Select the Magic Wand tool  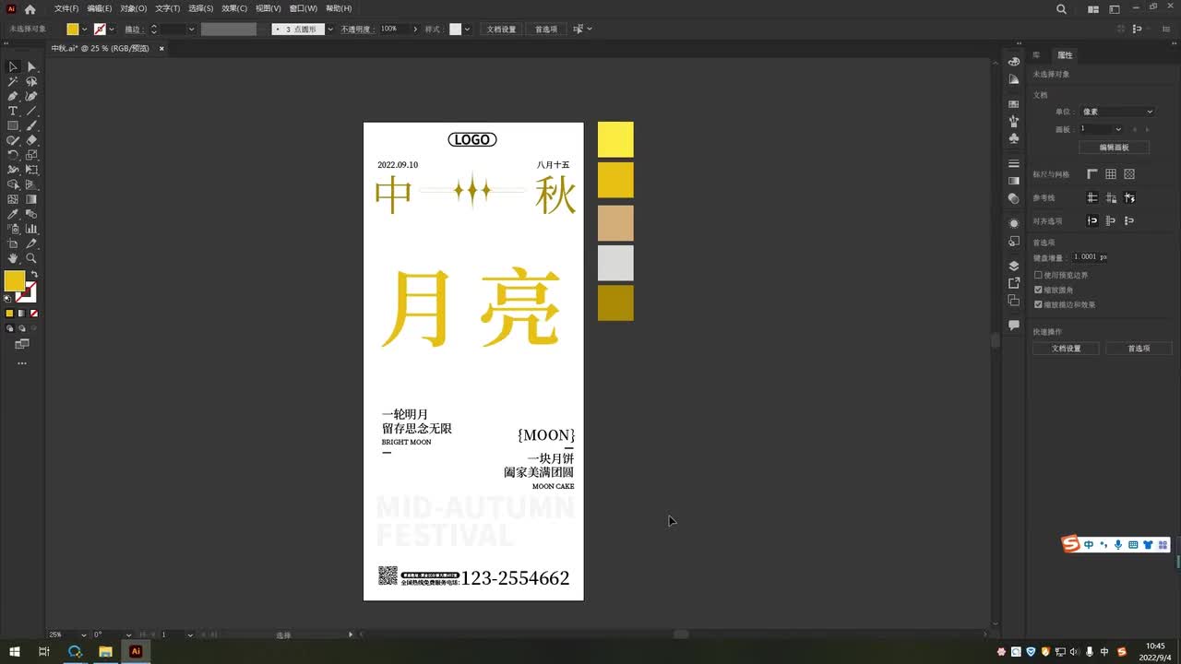[13, 81]
